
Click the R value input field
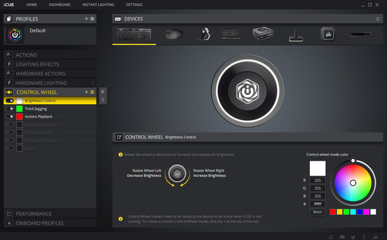point(318,180)
